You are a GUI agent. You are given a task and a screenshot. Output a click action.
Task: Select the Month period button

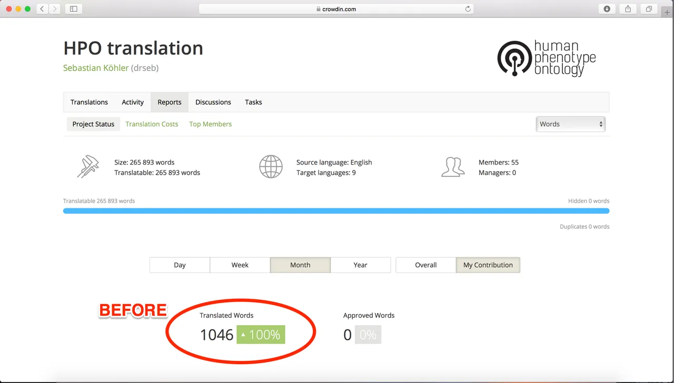[x=300, y=265]
